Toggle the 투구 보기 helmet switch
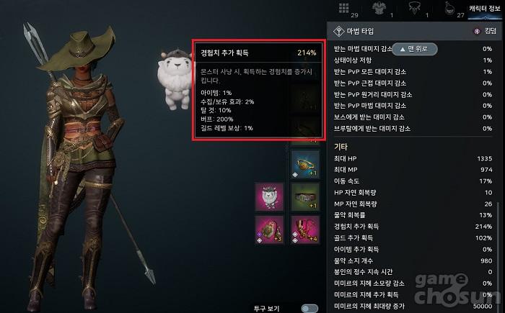Image resolution: width=505 pixels, height=313 pixels. click(309, 309)
